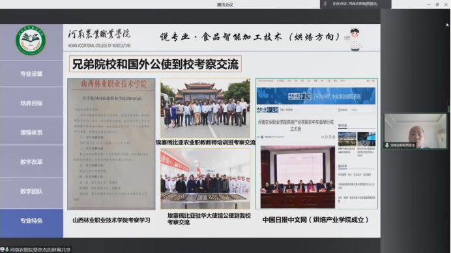Select the 专业设置 sidebar item
Image resolution: width=451 pixels, height=253 pixels.
31,73
